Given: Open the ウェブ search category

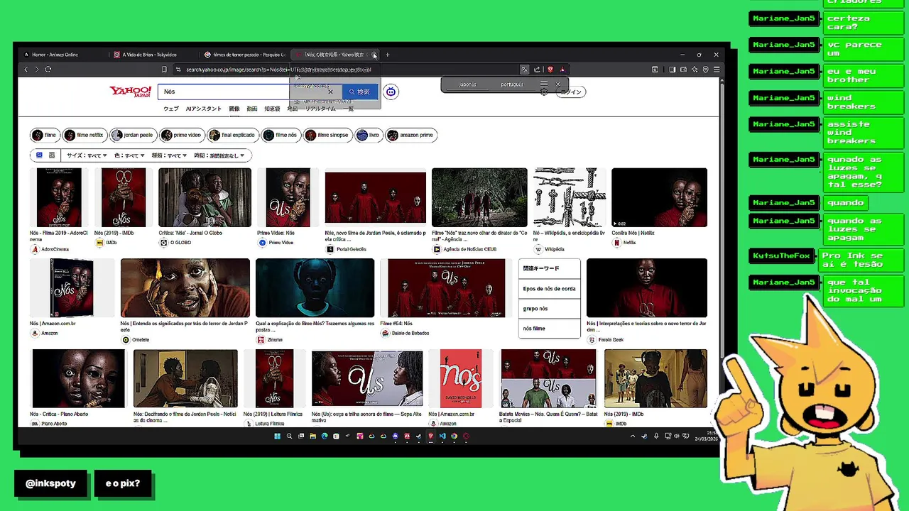Looking at the screenshot, I should [x=171, y=109].
